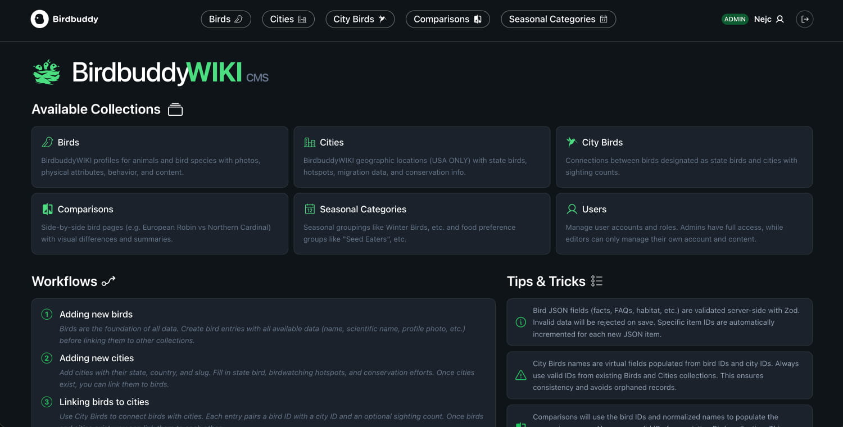
Task: Click the logout icon button
Action: pos(805,19)
